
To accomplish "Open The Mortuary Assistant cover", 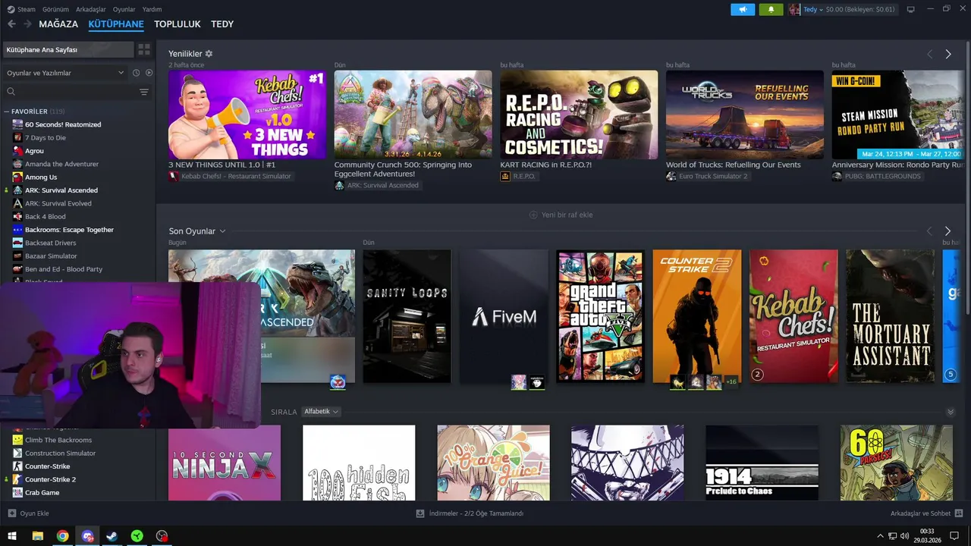I will tap(891, 316).
